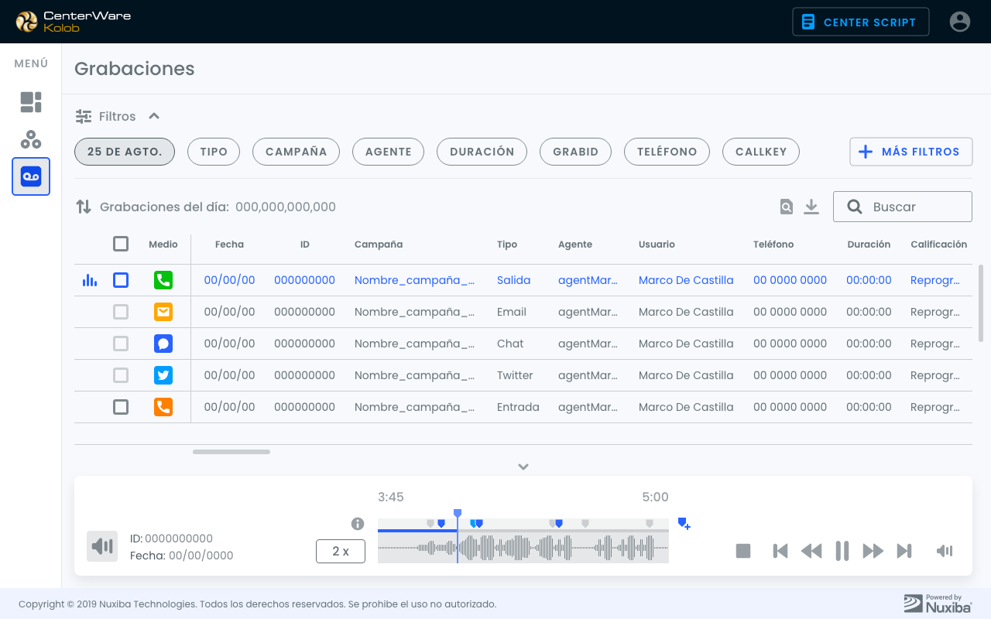Skip to next recording
Image resolution: width=991 pixels, height=619 pixels.
point(904,551)
